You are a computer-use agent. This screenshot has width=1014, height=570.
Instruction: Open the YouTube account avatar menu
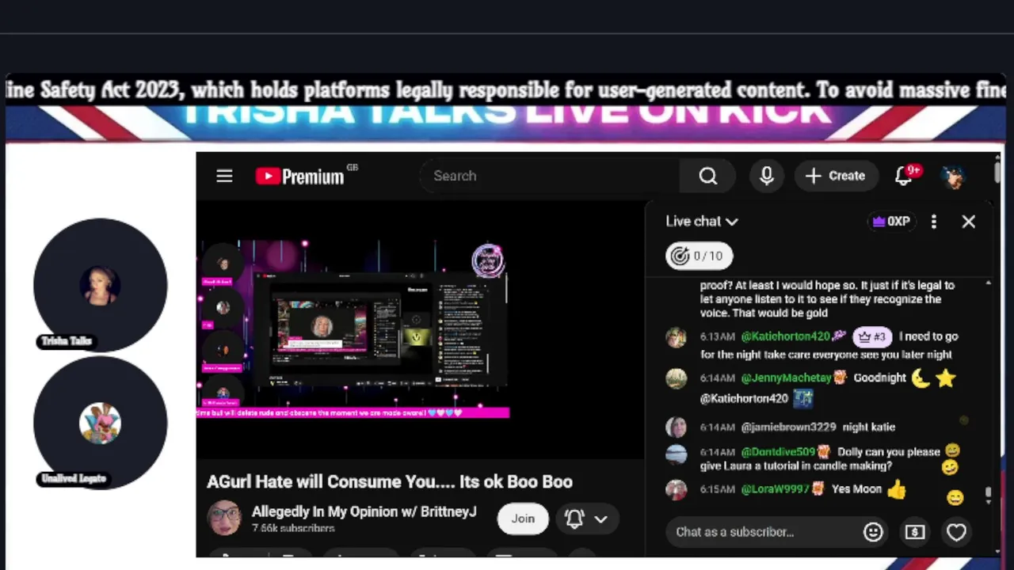click(x=954, y=176)
